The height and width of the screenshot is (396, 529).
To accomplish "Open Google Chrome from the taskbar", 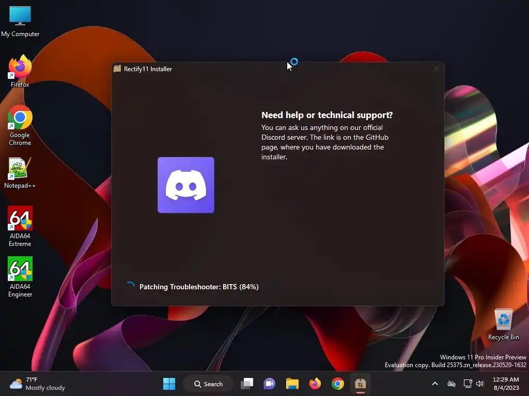I will [x=338, y=384].
